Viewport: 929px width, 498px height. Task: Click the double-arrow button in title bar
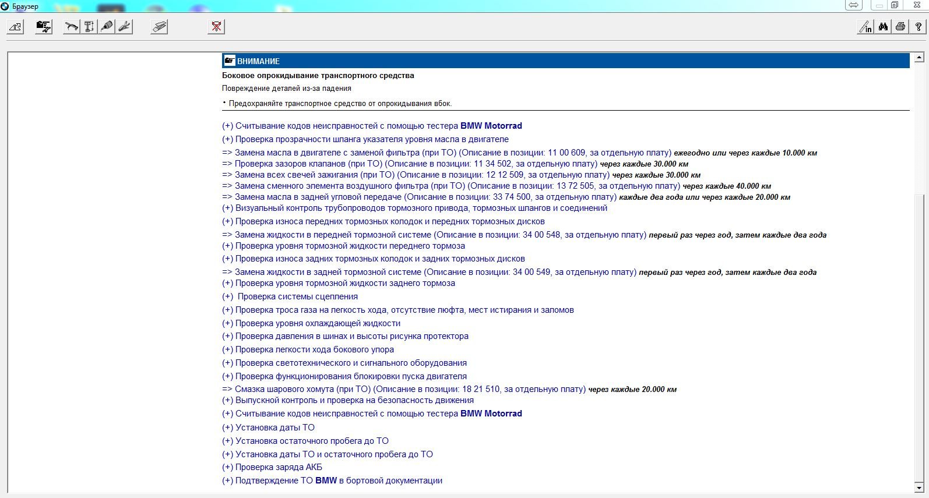[854, 5]
